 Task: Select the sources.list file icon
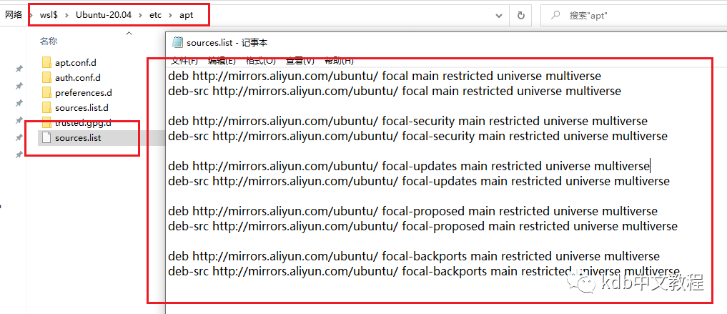(x=46, y=138)
